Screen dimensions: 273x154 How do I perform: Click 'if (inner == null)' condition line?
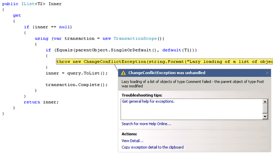[48, 27]
